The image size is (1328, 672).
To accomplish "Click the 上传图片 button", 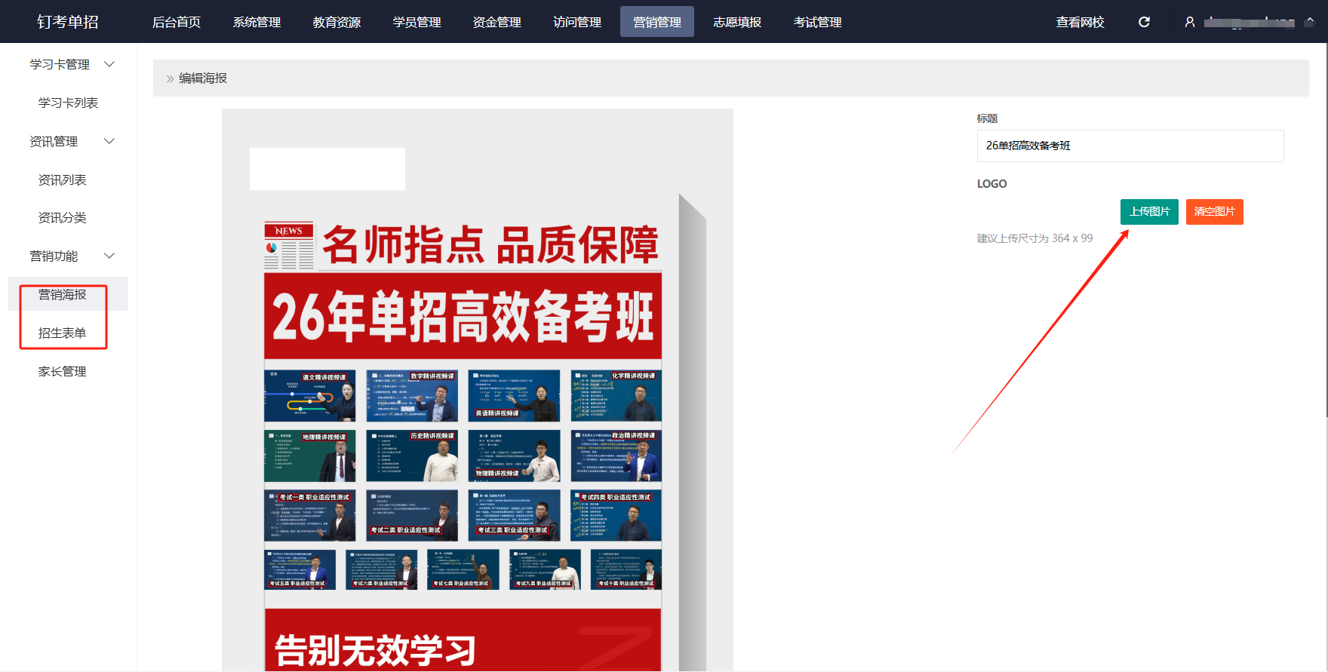I will (1148, 212).
